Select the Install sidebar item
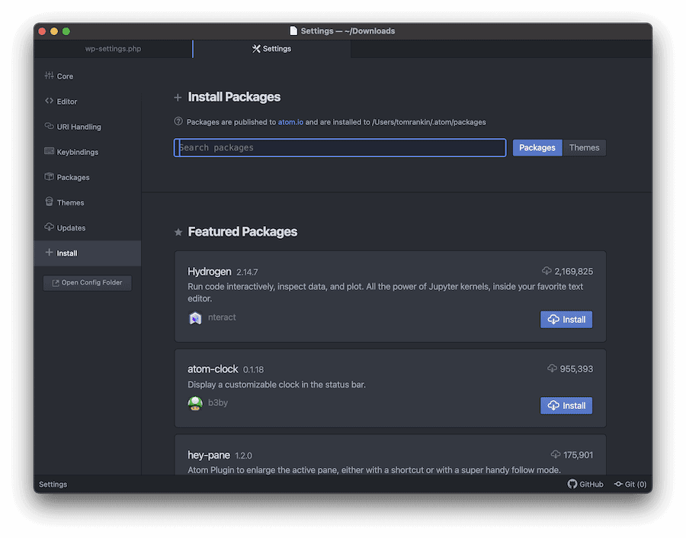Image resolution: width=686 pixels, height=538 pixels. (x=66, y=252)
